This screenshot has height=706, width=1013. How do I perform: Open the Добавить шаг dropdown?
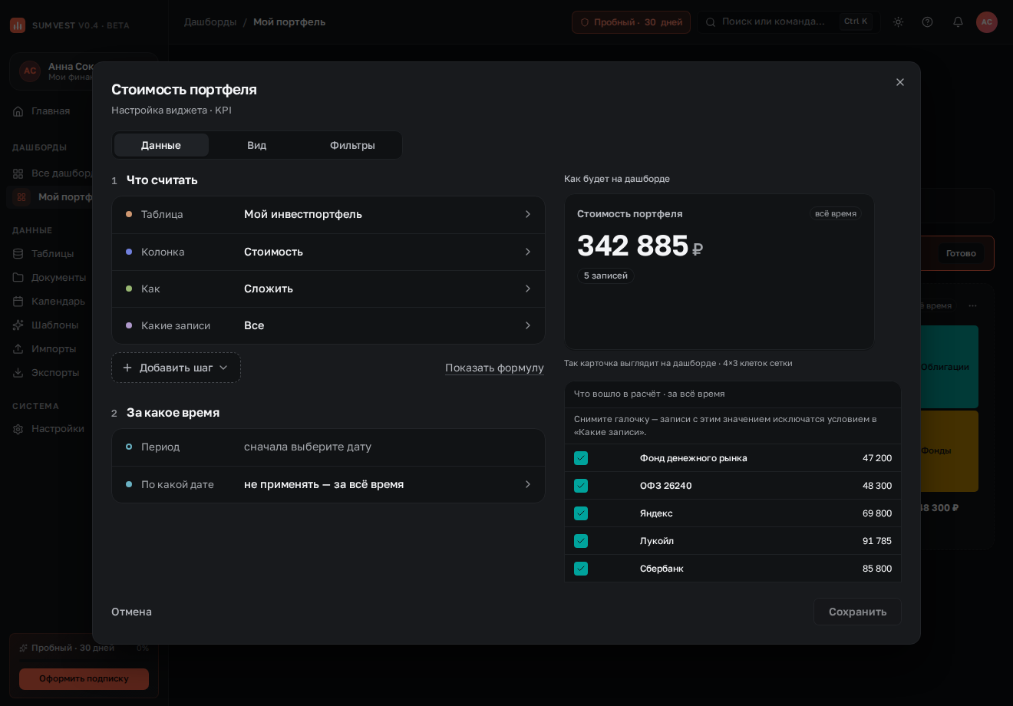[x=176, y=368]
